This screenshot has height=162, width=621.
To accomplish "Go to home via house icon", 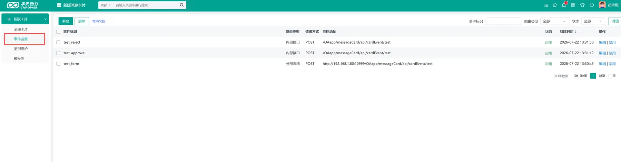I will click(x=555, y=5).
